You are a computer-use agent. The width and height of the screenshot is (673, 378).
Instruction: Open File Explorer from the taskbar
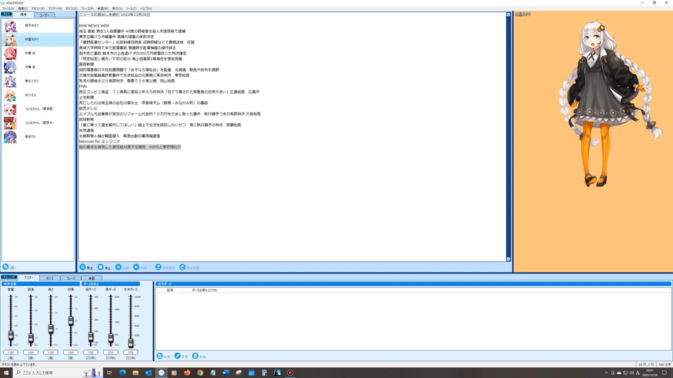point(135,373)
